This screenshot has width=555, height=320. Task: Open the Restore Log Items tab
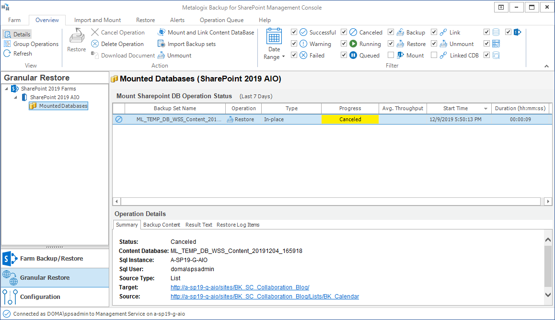point(238,225)
